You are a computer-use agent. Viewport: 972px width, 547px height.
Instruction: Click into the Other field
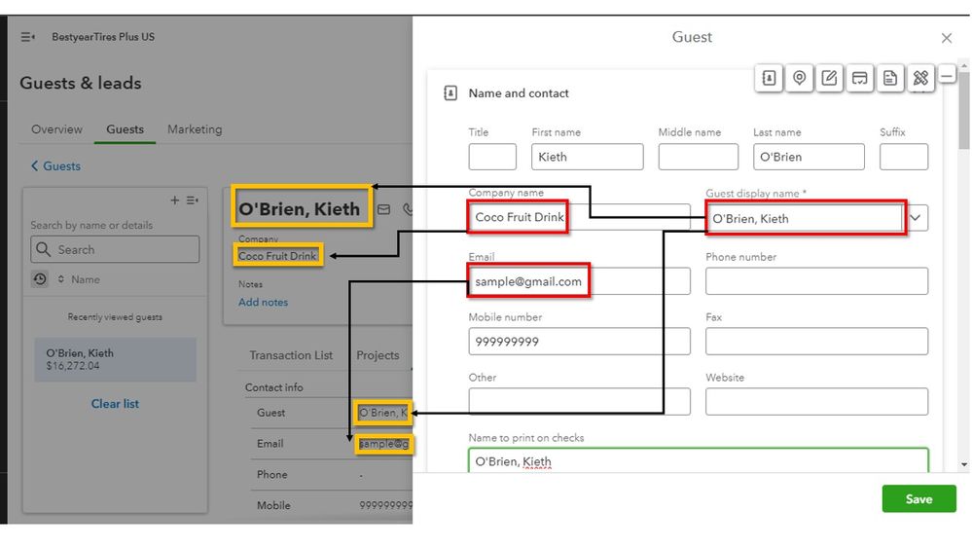pos(579,401)
